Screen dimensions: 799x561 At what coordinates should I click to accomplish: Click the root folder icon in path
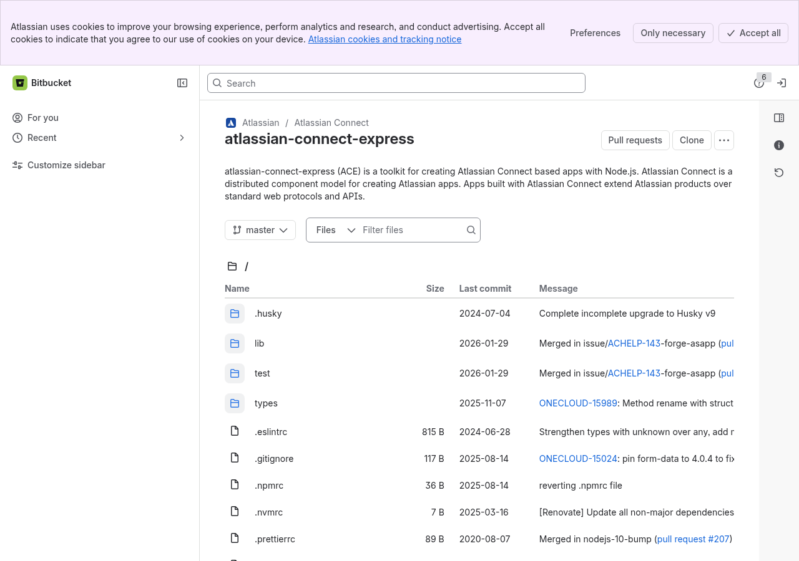232,266
